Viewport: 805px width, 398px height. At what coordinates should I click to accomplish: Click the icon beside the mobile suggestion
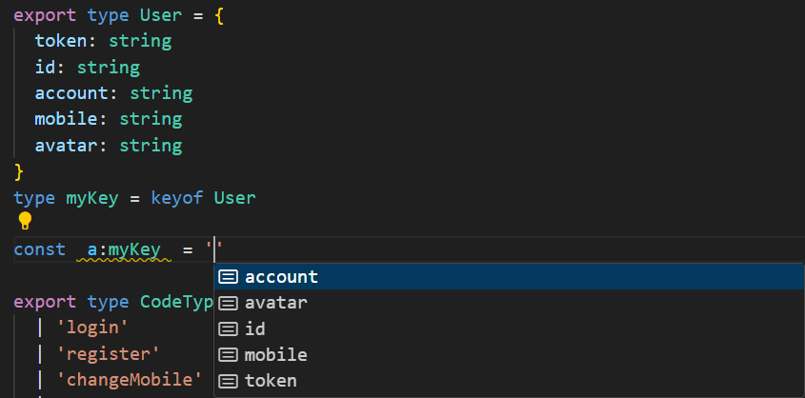228,355
